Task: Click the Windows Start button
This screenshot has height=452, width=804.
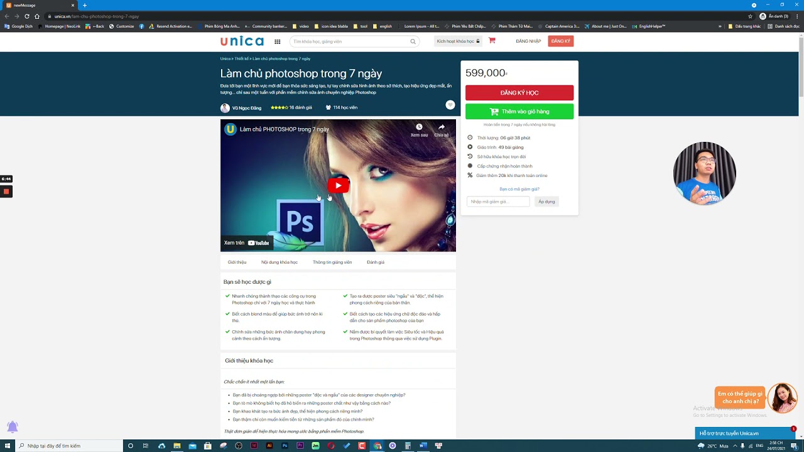Action: [x=6, y=446]
